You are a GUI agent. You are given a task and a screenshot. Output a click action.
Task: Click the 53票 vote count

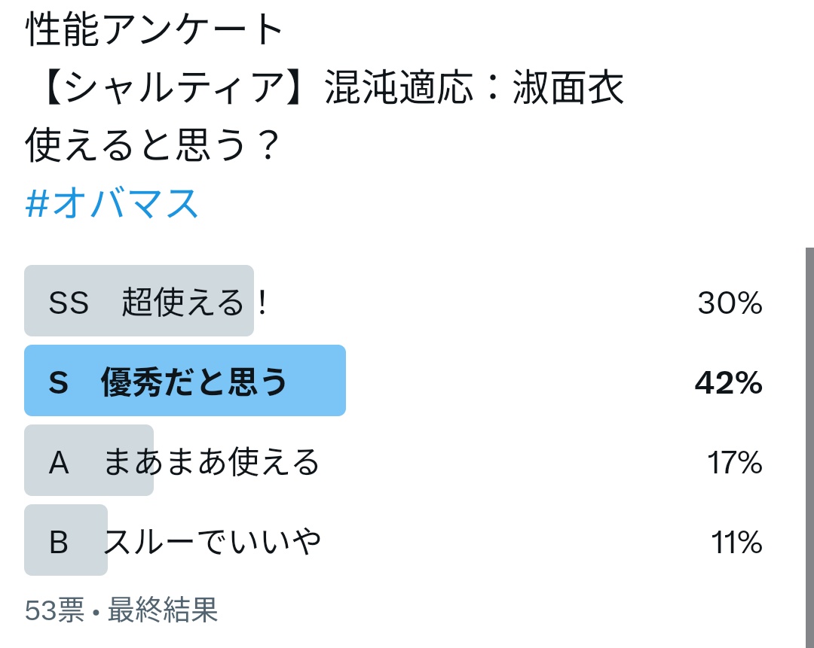(54, 610)
